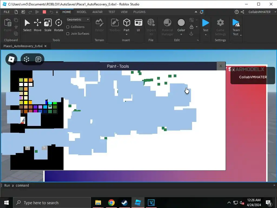The height and width of the screenshot is (208, 277).
Task: Open the UI insert tool
Action: (138, 25)
